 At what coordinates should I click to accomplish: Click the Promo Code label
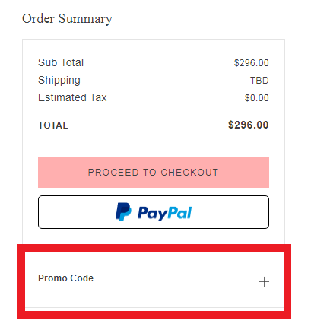(x=65, y=278)
